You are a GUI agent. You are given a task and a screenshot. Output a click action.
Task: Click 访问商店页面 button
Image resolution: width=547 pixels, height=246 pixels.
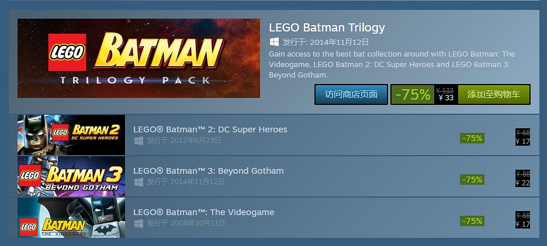(351, 94)
